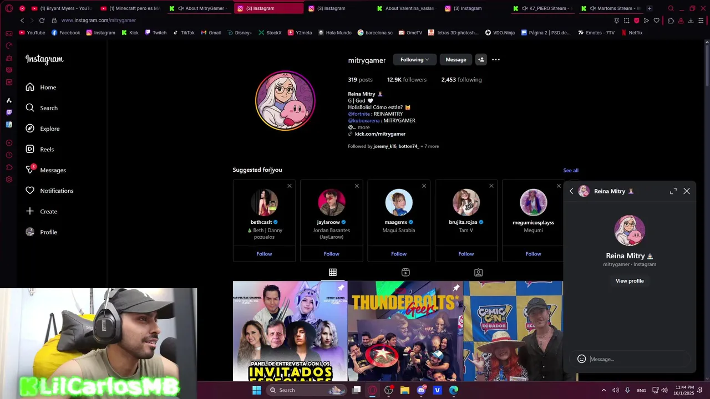Open the 2,453 following list
Image resolution: width=710 pixels, height=399 pixels.
(461, 80)
